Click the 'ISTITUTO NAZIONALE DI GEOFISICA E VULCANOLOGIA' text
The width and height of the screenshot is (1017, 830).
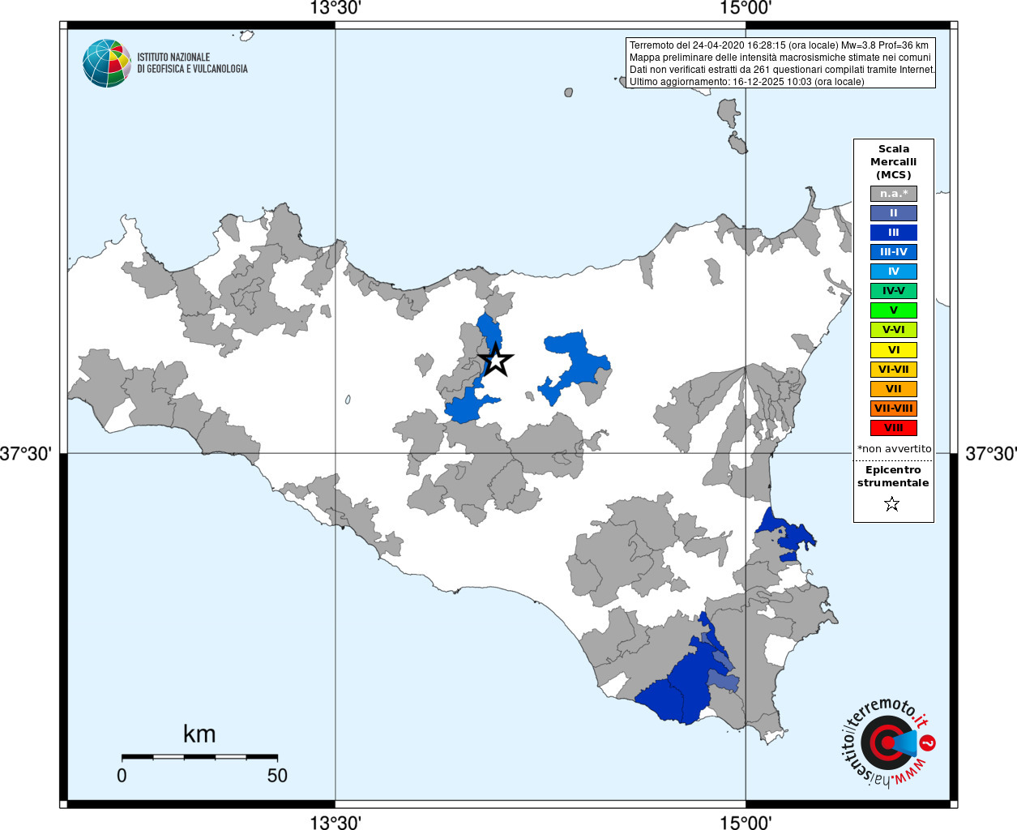coord(192,63)
